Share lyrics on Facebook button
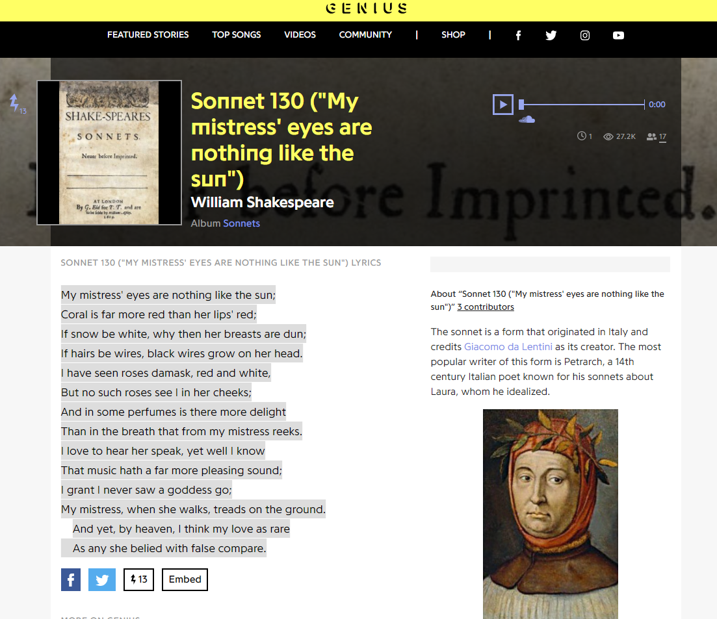 tap(71, 580)
